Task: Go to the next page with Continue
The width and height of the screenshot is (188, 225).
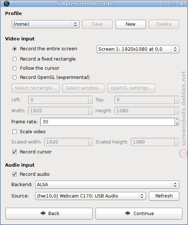Action: click(139, 214)
